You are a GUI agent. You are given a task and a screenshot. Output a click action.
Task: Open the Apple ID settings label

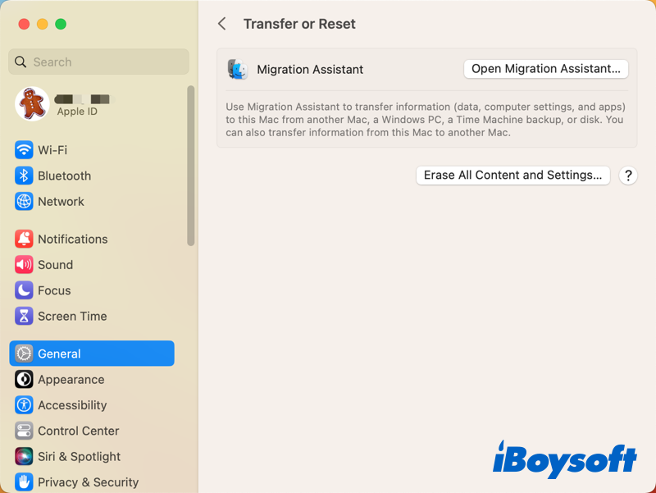coord(77,112)
